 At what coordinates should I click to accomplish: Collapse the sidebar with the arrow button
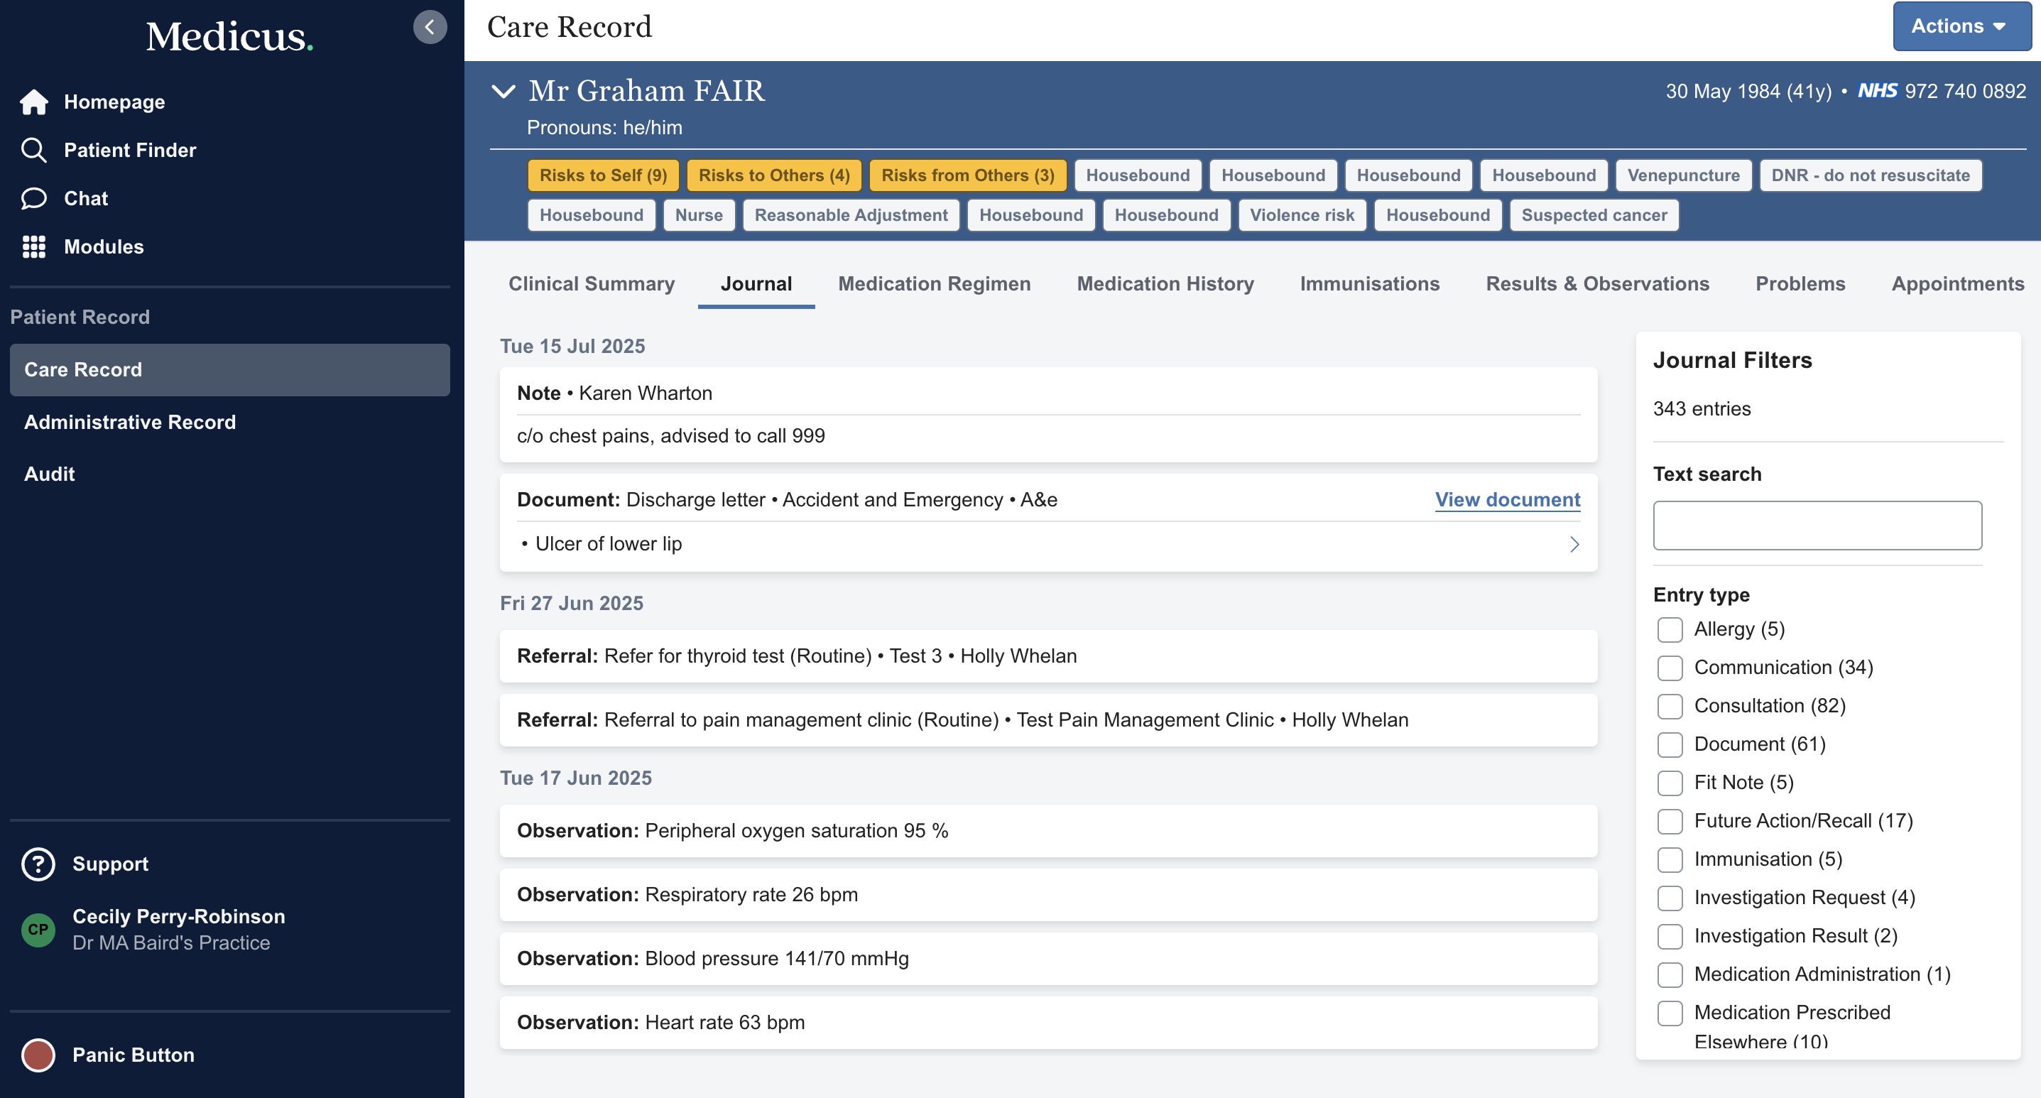click(430, 27)
